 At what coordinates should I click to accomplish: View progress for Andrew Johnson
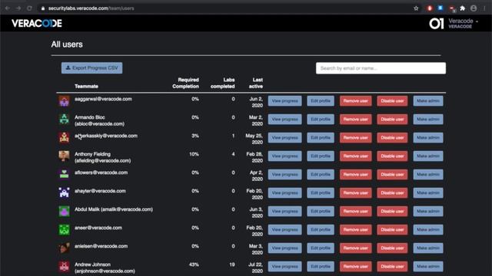284,266
